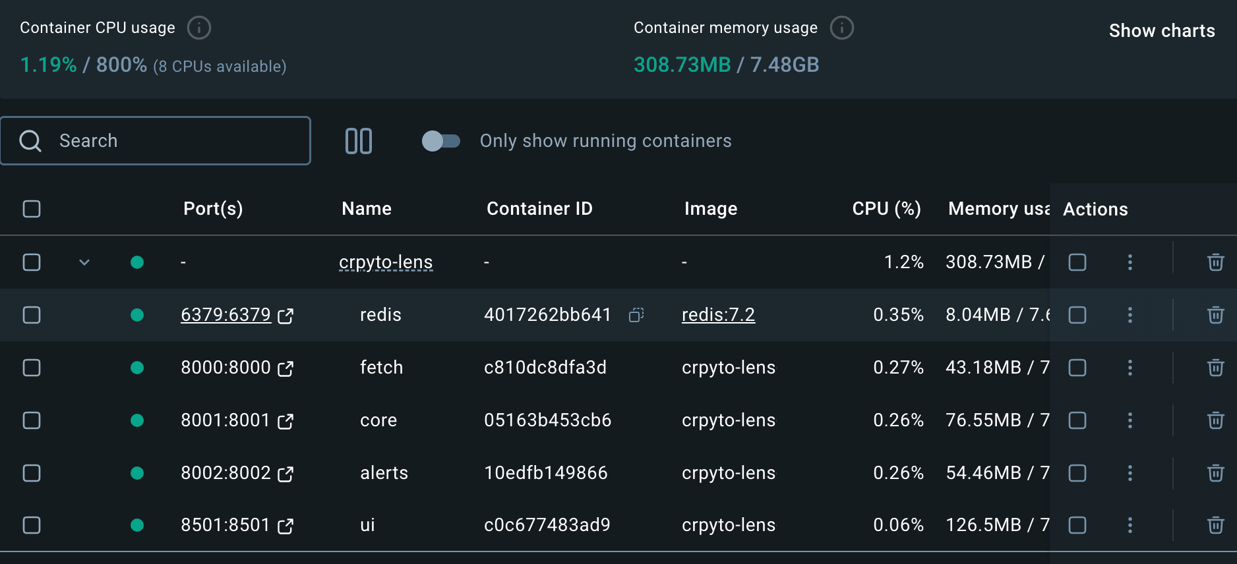
Task: Open the ui container name
Action: pos(367,525)
